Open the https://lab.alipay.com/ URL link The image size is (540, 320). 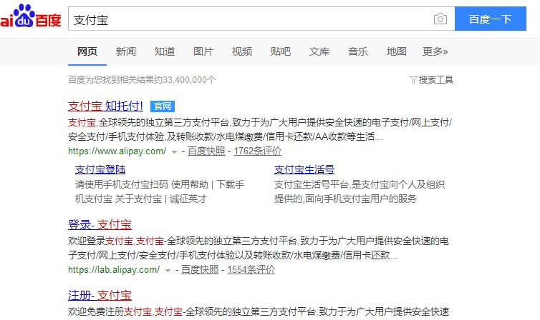pos(114,270)
